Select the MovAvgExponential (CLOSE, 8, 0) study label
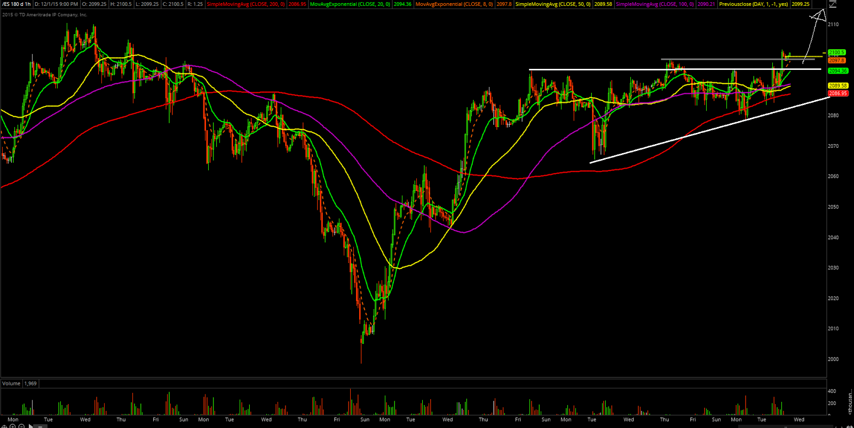854x428 pixels. tap(454, 4)
